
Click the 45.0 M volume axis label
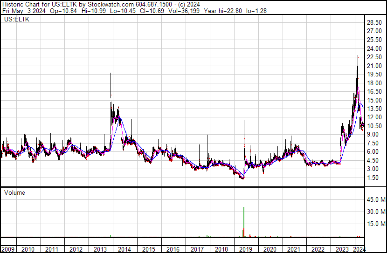click(375, 200)
